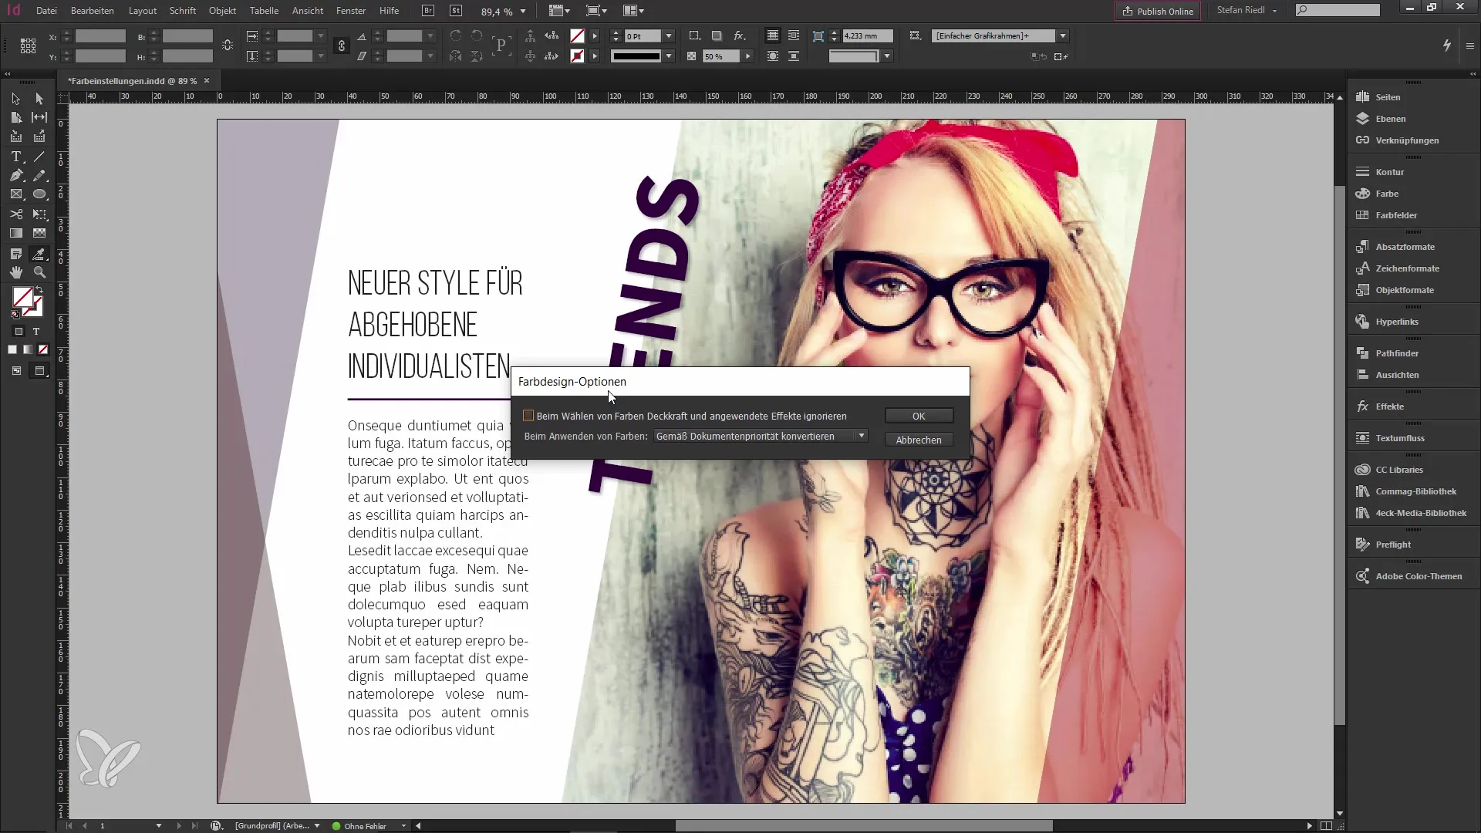Select the Pen tool

click(x=15, y=176)
